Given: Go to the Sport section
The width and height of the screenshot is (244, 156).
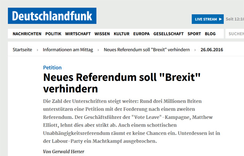Looking at the screenshot, I should coord(194,34).
